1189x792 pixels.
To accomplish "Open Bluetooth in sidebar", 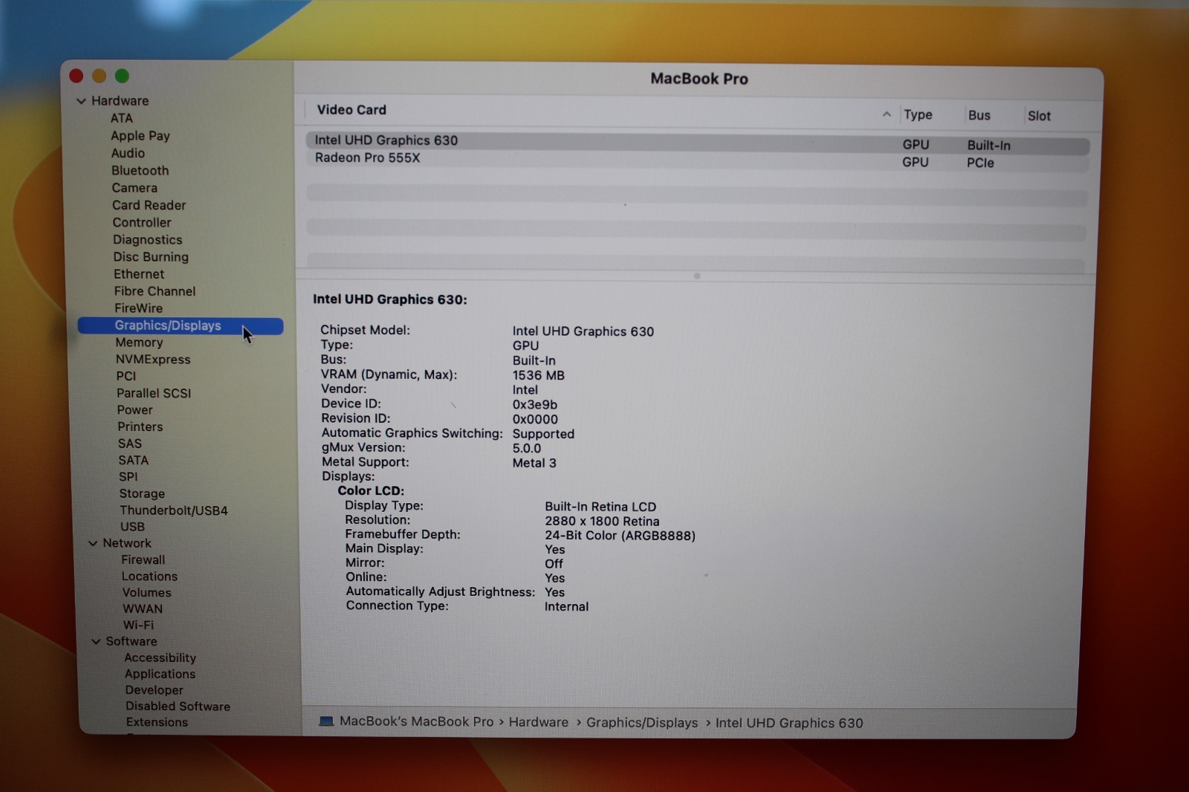I will pos(140,170).
